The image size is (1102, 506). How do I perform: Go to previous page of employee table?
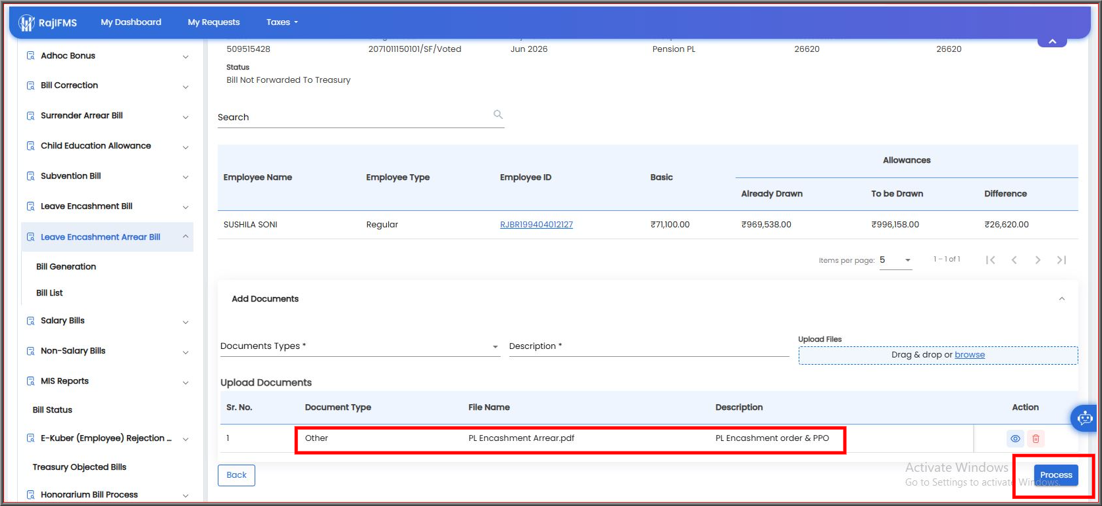tap(1014, 260)
